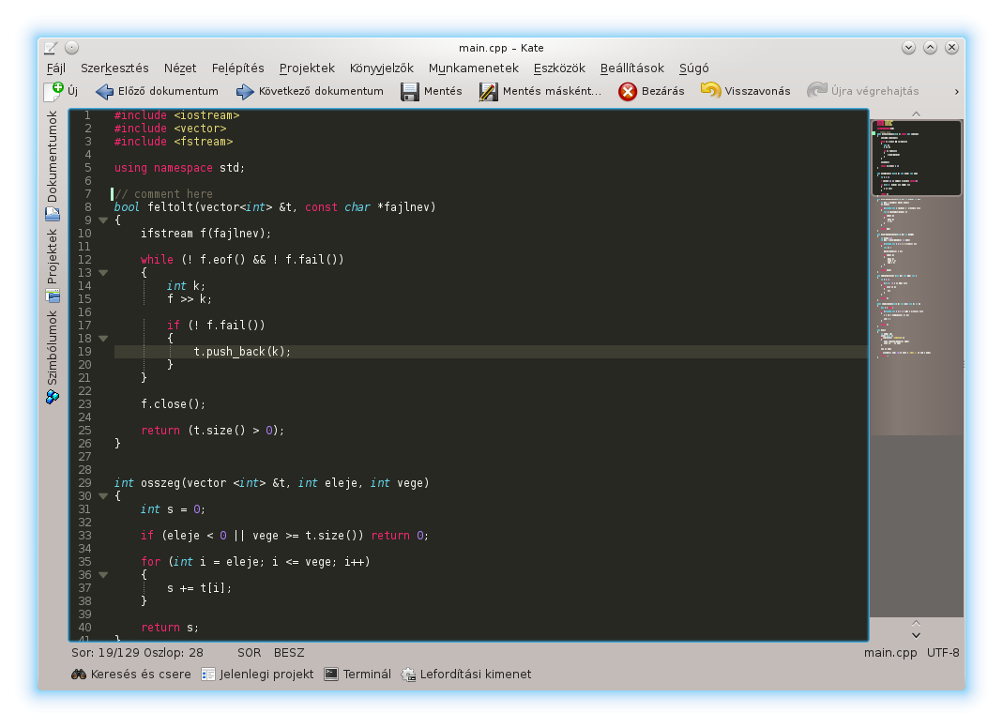The width and height of the screenshot is (1003, 728).
Task: Open the Dokumentumok sidebar panel
Action: pos(53,166)
